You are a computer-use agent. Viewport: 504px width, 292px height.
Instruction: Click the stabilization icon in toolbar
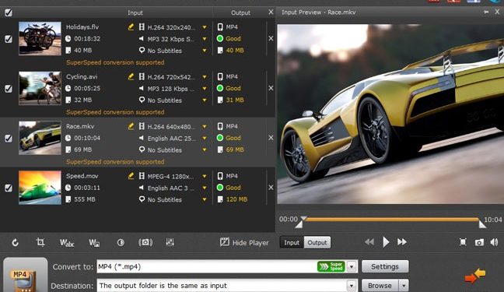145,242
